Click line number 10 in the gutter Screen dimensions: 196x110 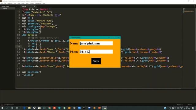pos(18,35)
